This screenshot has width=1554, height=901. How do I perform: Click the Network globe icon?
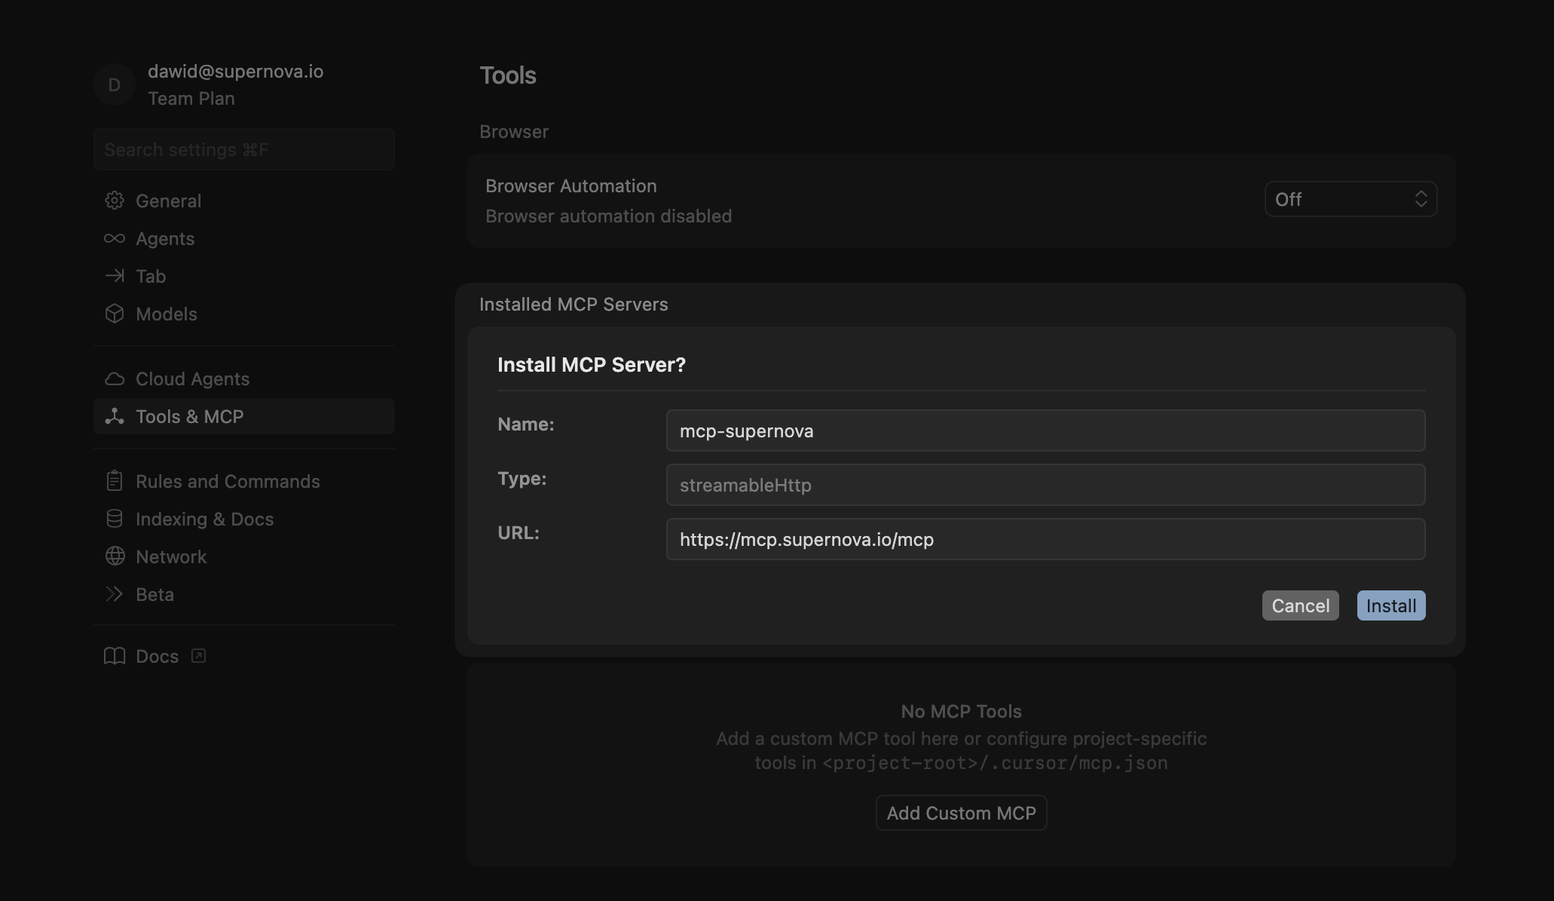coord(115,556)
